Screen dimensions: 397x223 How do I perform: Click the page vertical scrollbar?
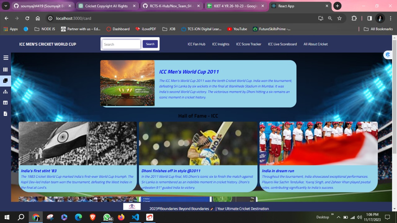click(395, 124)
